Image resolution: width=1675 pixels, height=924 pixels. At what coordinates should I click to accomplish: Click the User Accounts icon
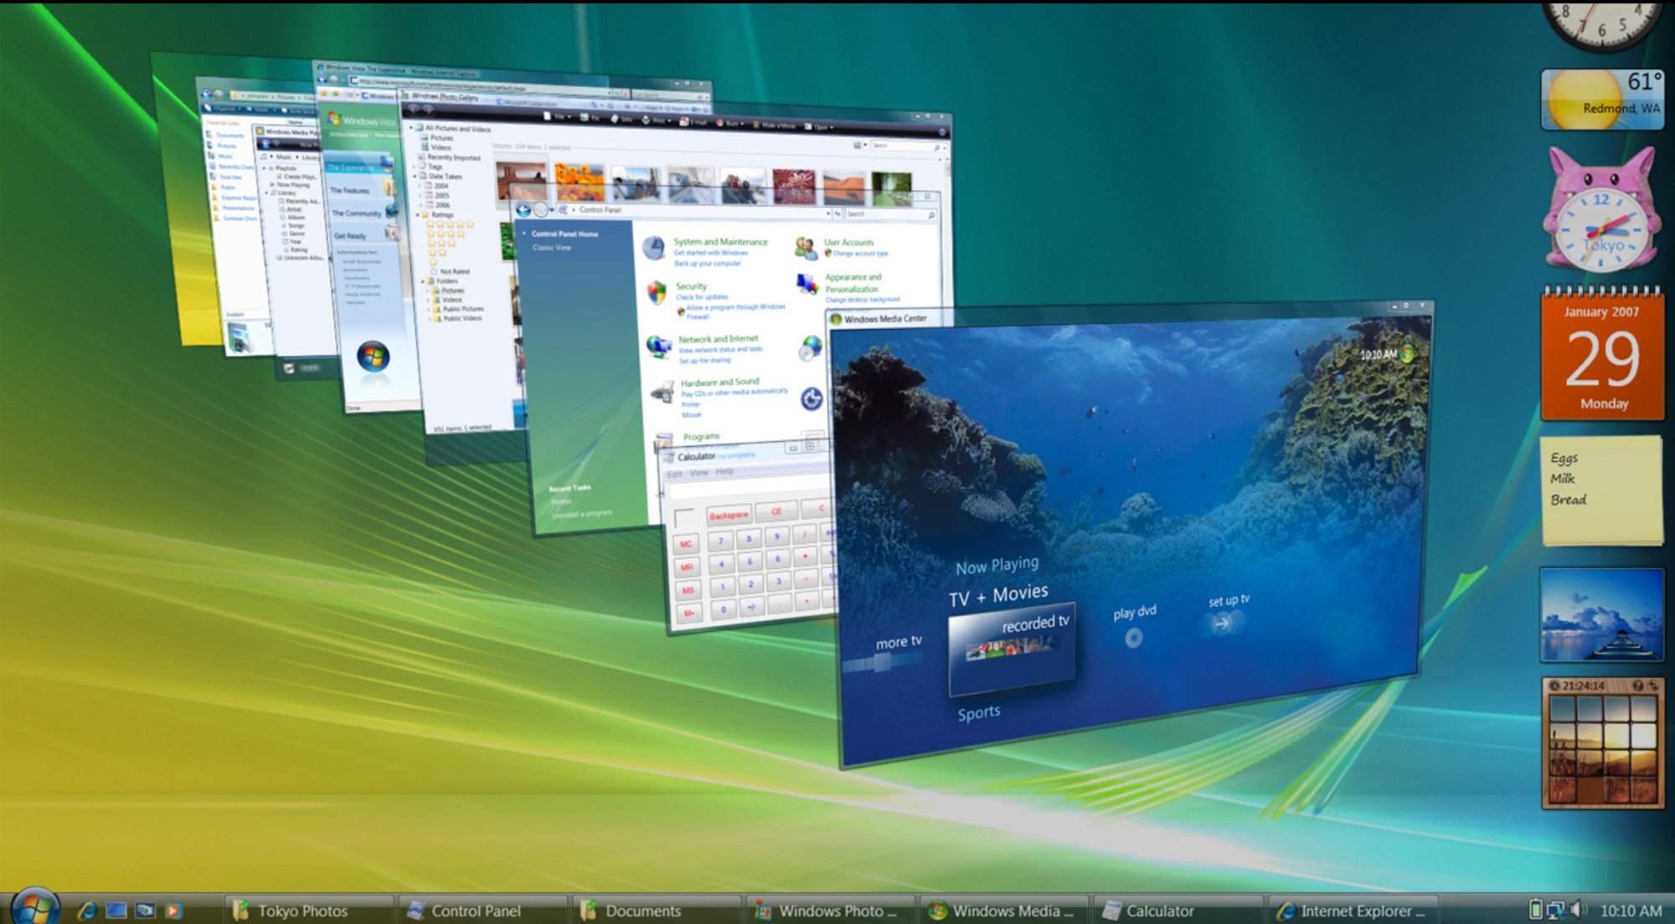806,248
